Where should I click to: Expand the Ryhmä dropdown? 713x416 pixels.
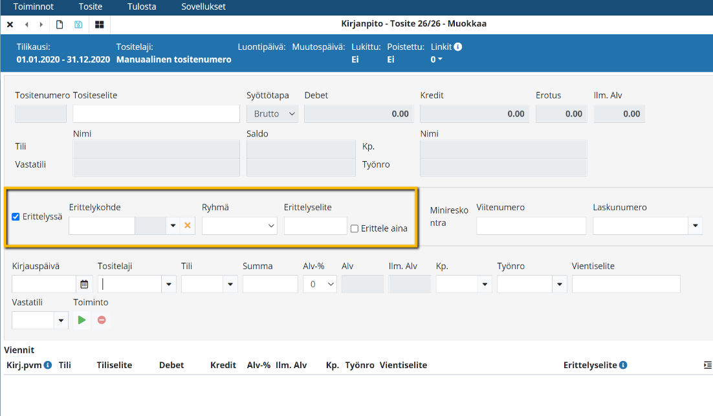[239, 226]
